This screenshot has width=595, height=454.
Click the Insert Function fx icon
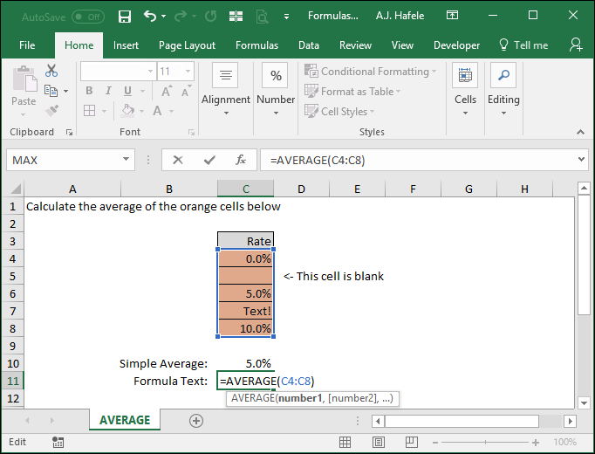241,160
